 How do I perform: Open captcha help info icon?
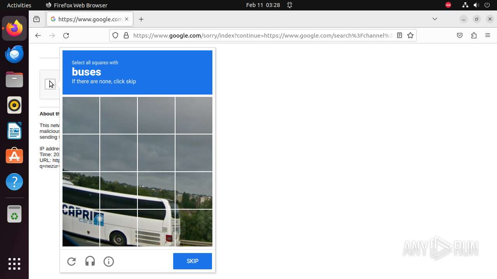coord(109,262)
